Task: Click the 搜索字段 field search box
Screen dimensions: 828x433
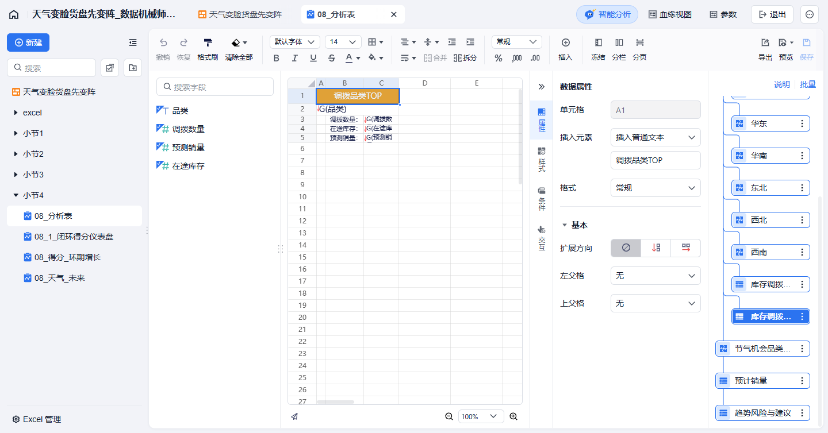Action: [215, 87]
